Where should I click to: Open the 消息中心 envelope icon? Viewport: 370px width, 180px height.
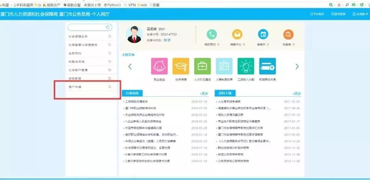click(237, 34)
